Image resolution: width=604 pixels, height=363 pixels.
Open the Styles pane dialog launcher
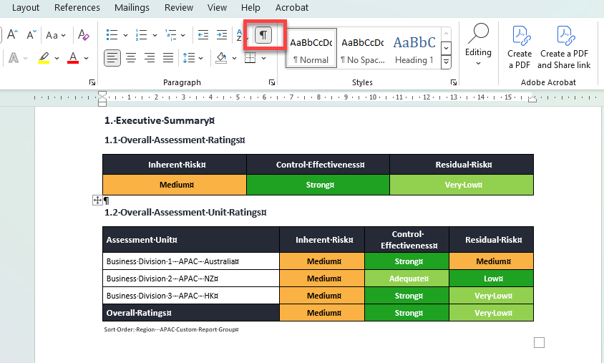(454, 82)
